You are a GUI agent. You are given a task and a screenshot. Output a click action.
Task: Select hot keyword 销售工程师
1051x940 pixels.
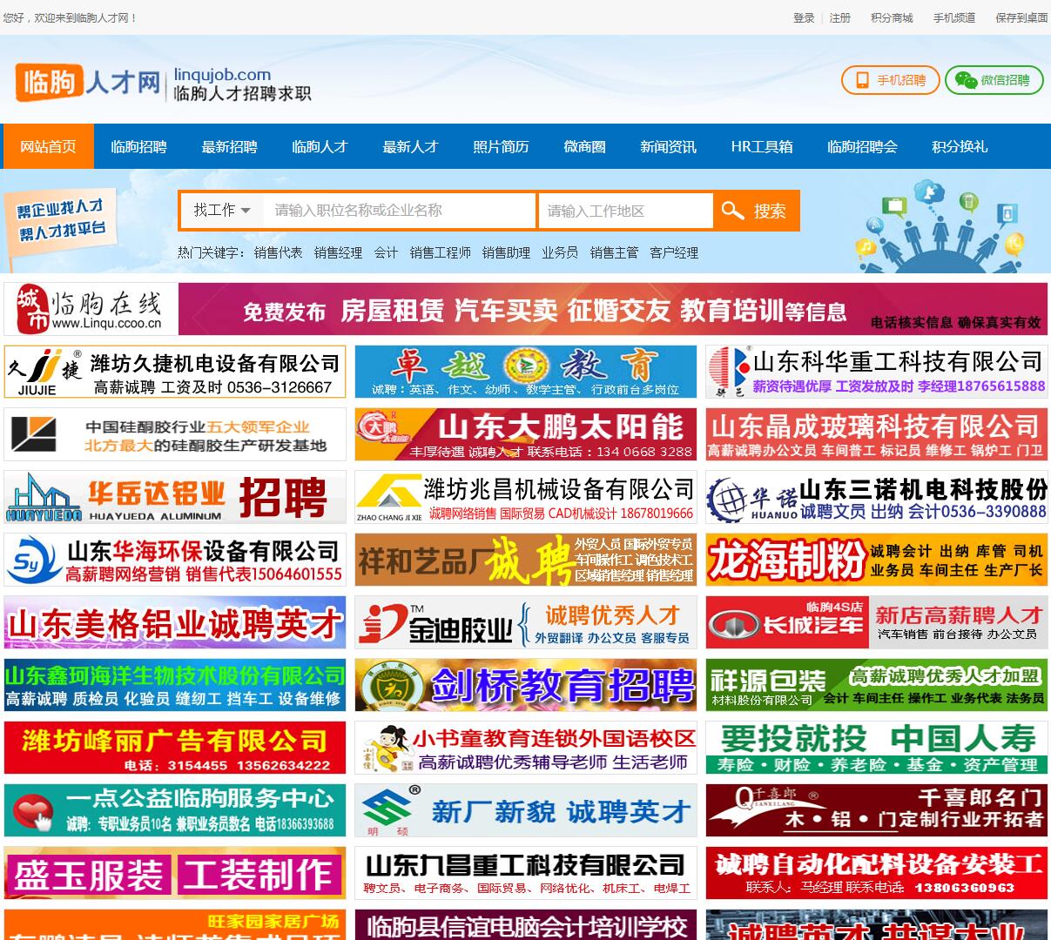(x=440, y=252)
